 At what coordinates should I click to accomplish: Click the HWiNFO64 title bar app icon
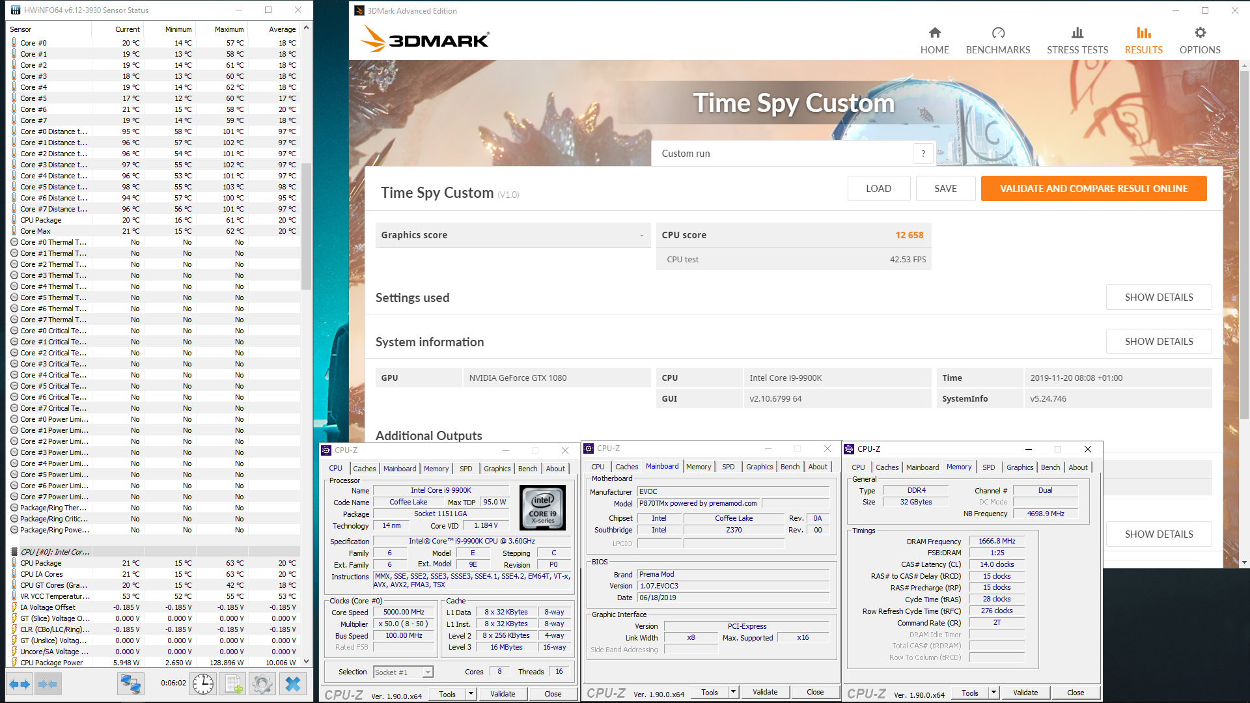[x=15, y=10]
